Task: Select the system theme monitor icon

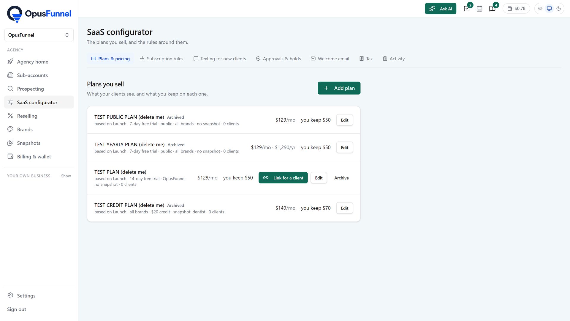Action: [x=549, y=9]
